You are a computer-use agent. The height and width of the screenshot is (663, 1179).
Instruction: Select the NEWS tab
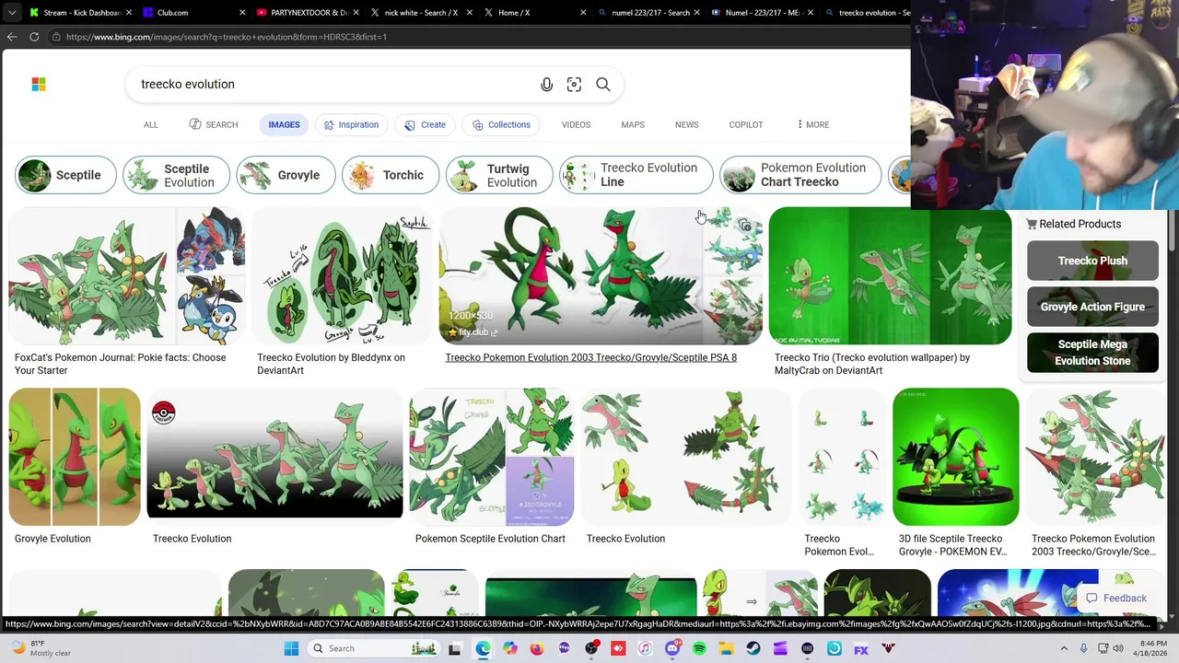pyautogui.click(x=686, y=125)
